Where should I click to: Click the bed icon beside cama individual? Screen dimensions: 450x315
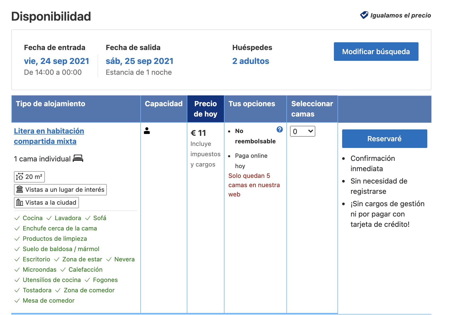[78, 158]
